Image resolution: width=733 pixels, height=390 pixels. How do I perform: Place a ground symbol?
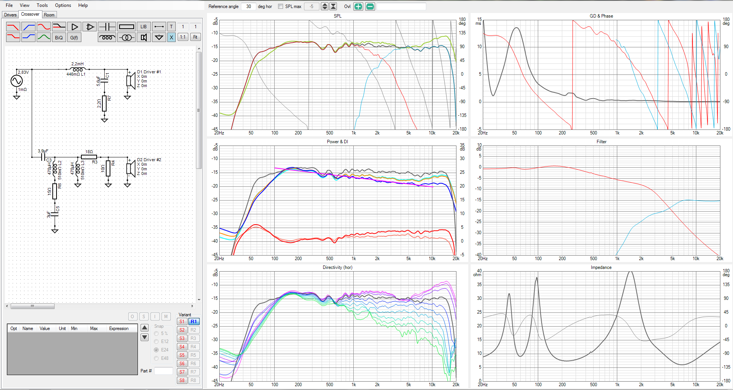tap(159, 37)
